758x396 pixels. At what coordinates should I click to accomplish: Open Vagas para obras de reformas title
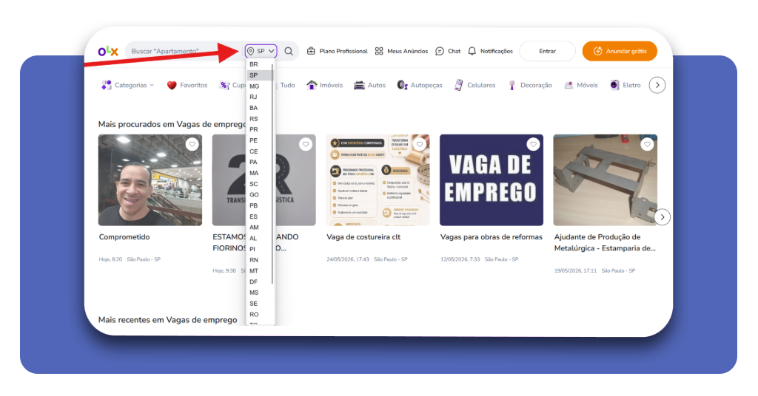point(492,237)
